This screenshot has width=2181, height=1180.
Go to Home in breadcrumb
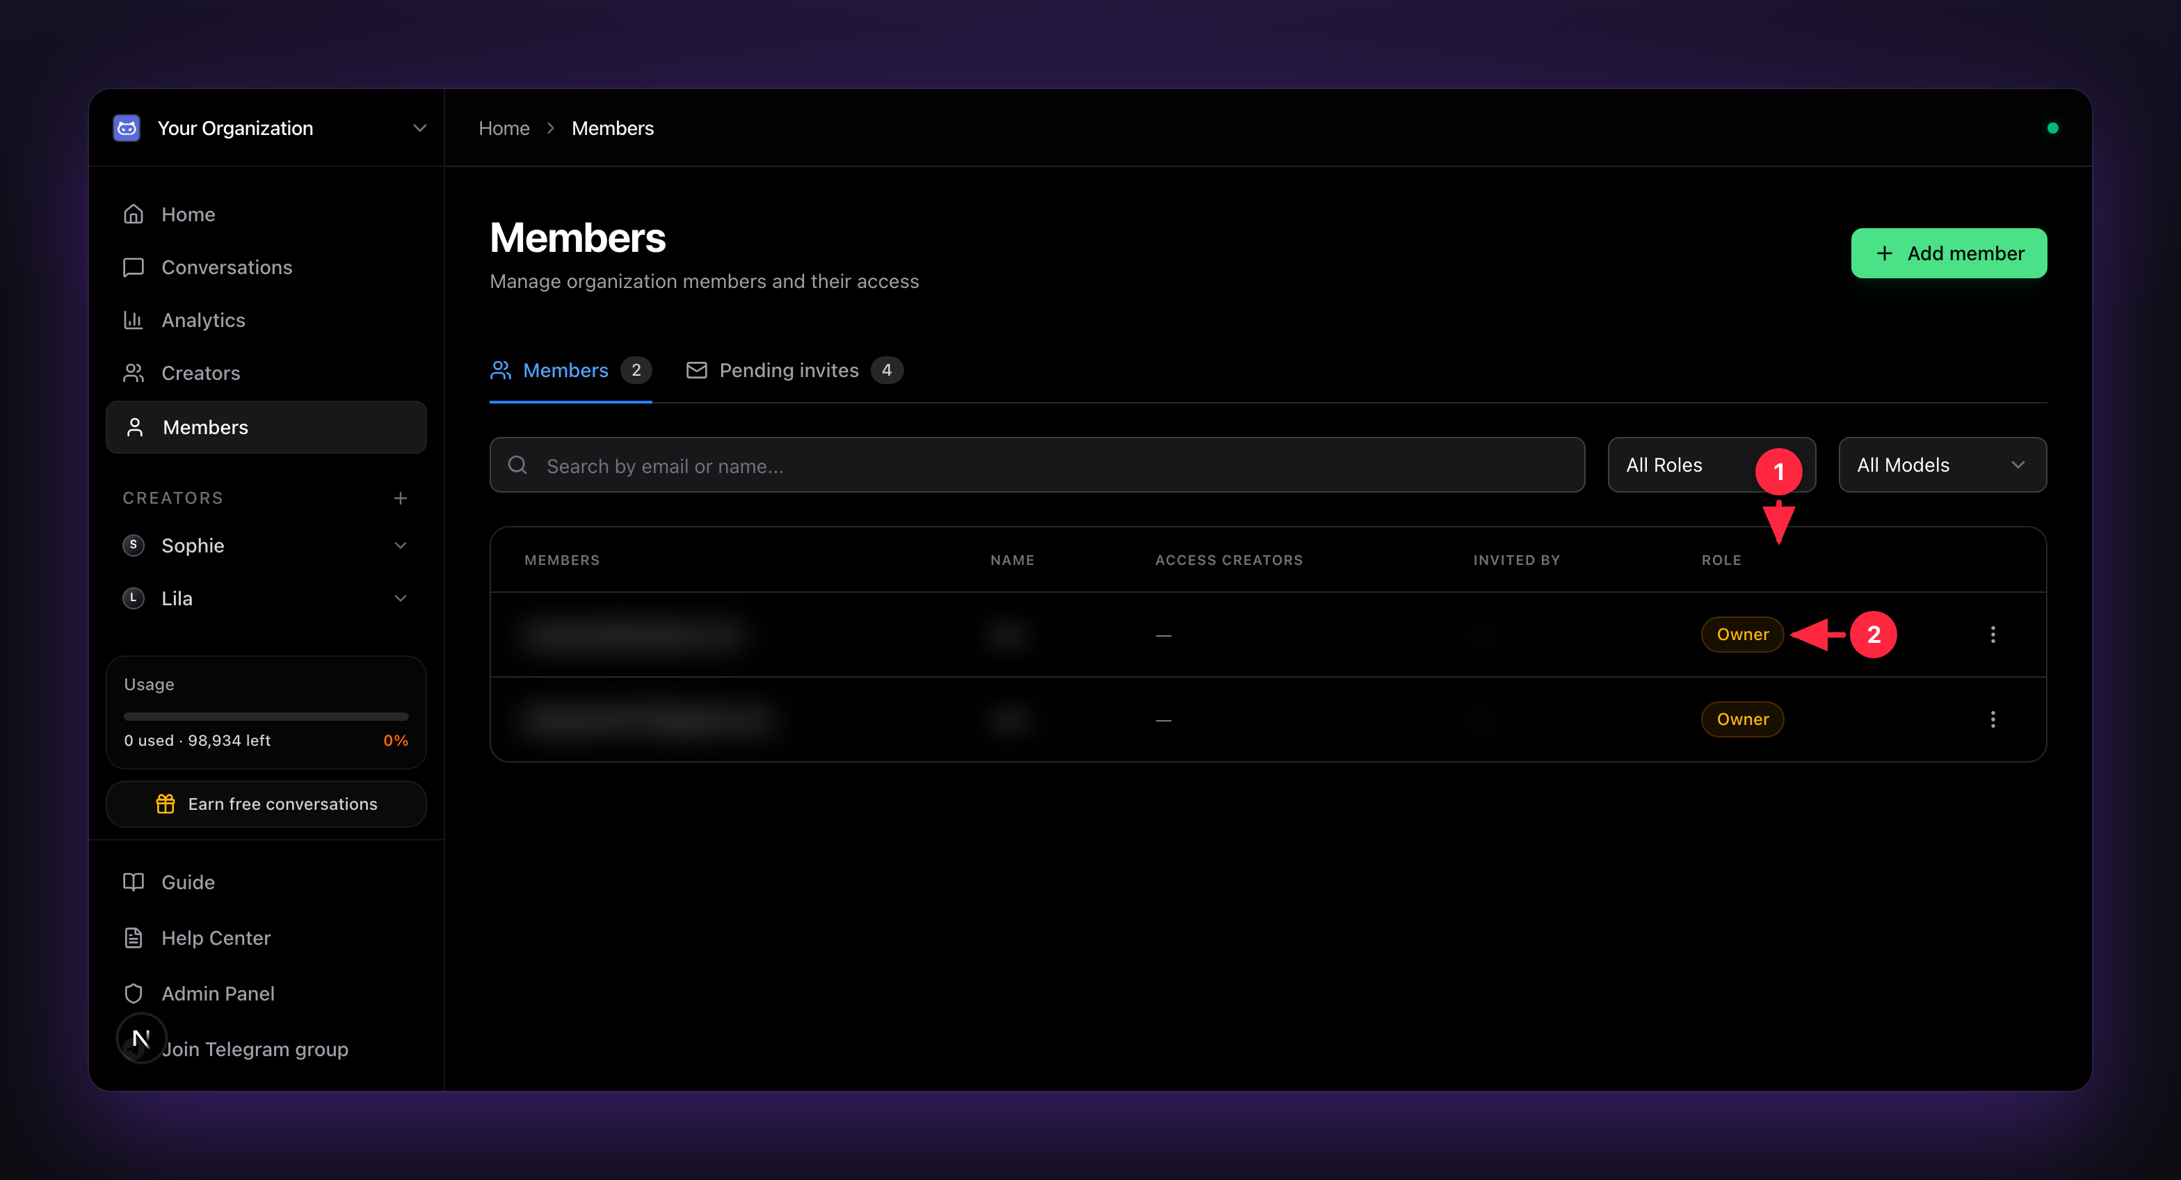(504, 128)
